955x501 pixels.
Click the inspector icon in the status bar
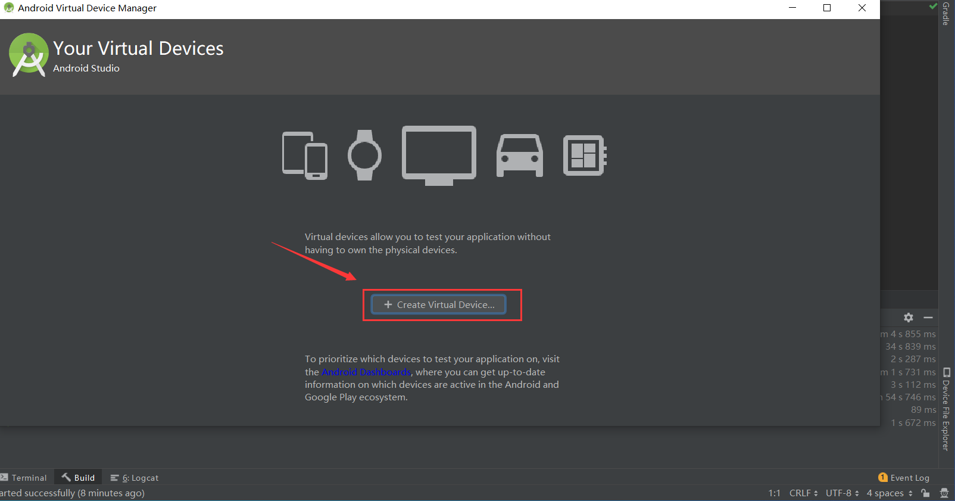point(944,493)
